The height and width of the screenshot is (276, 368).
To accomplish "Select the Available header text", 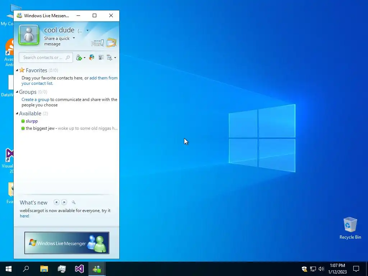I will [30, 114].
